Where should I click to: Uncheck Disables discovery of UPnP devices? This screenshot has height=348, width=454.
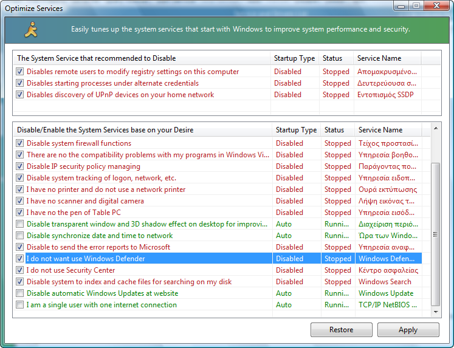click(x=20, y=95)
